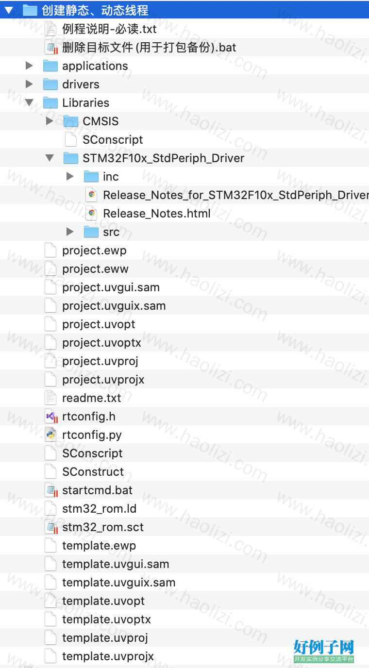Click the template.ewp file icon
369x668 pixels.
coord(50,545)
